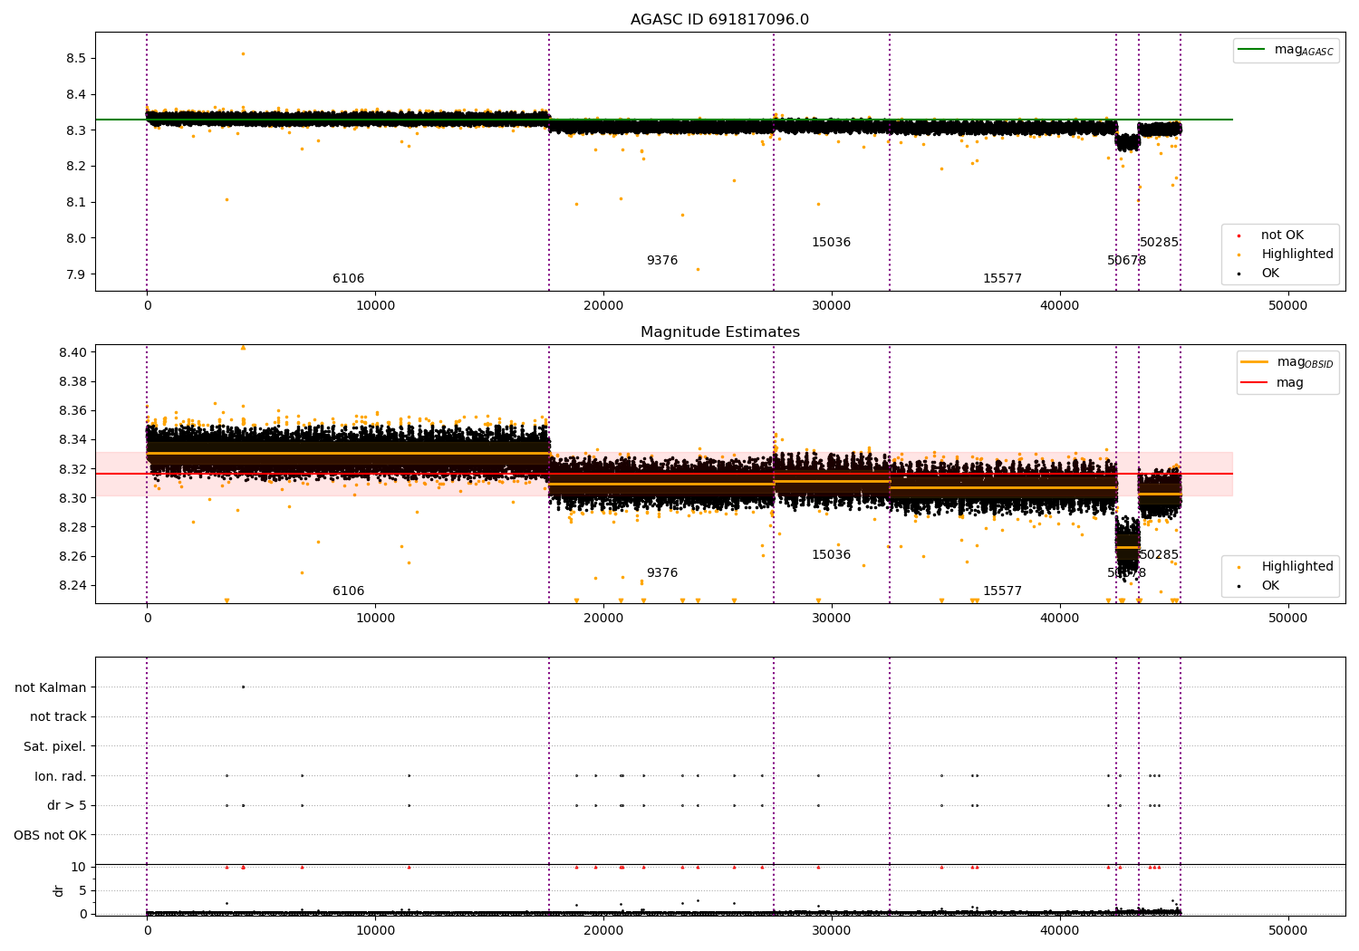Click "not OK" in the top plot legend
This screenshot has width=1359, height=951.
click(x=1282, y=235)
